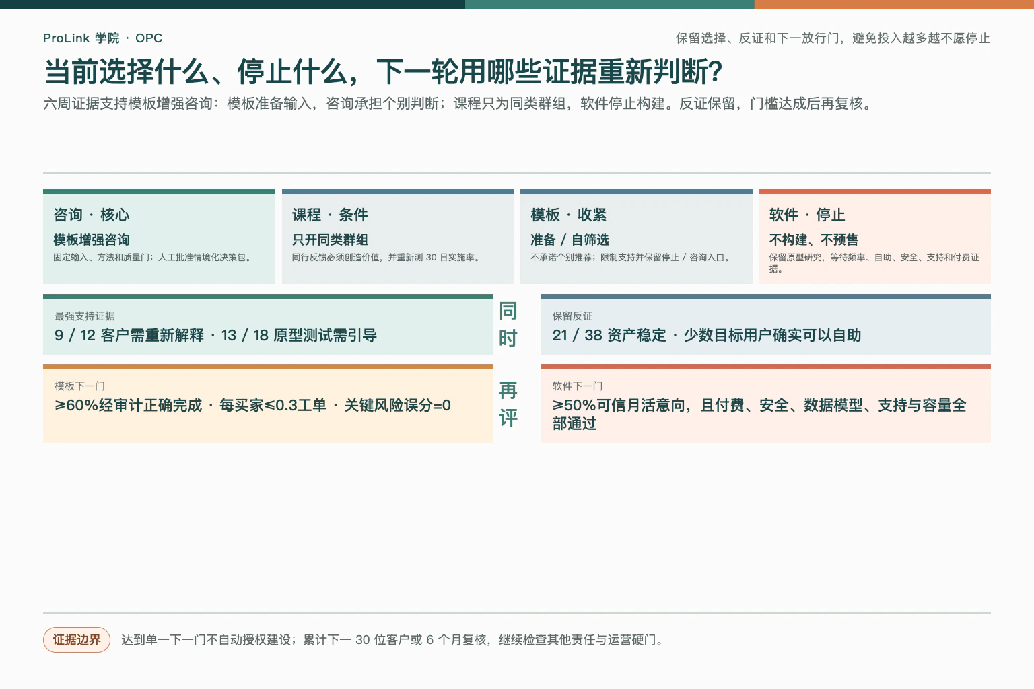Click the 只开同类群组 subheading
Screen dimensions: 1034x689
point(330,240)
